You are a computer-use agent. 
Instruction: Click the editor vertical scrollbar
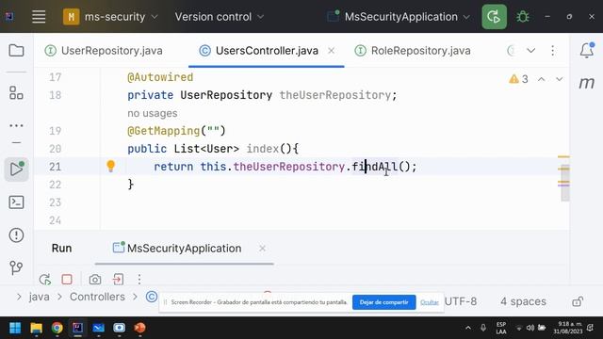pyautogui.click(x=565, y=183)
